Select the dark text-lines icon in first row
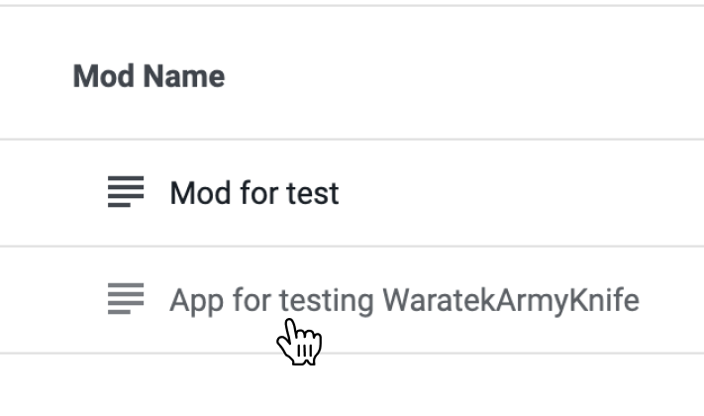 point(126,192)
